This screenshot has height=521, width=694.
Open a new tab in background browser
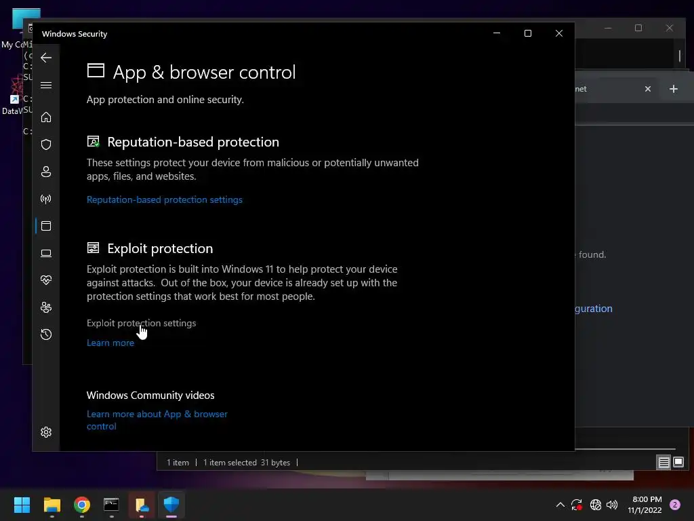tap(673, 89)
